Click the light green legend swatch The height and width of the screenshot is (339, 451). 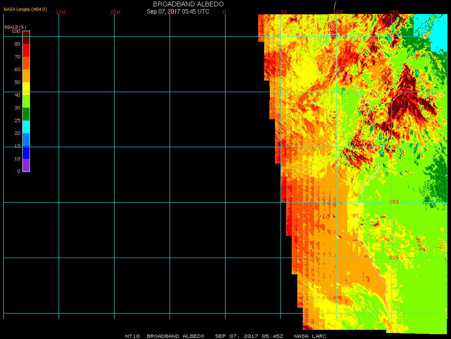(x=26, y=101)
